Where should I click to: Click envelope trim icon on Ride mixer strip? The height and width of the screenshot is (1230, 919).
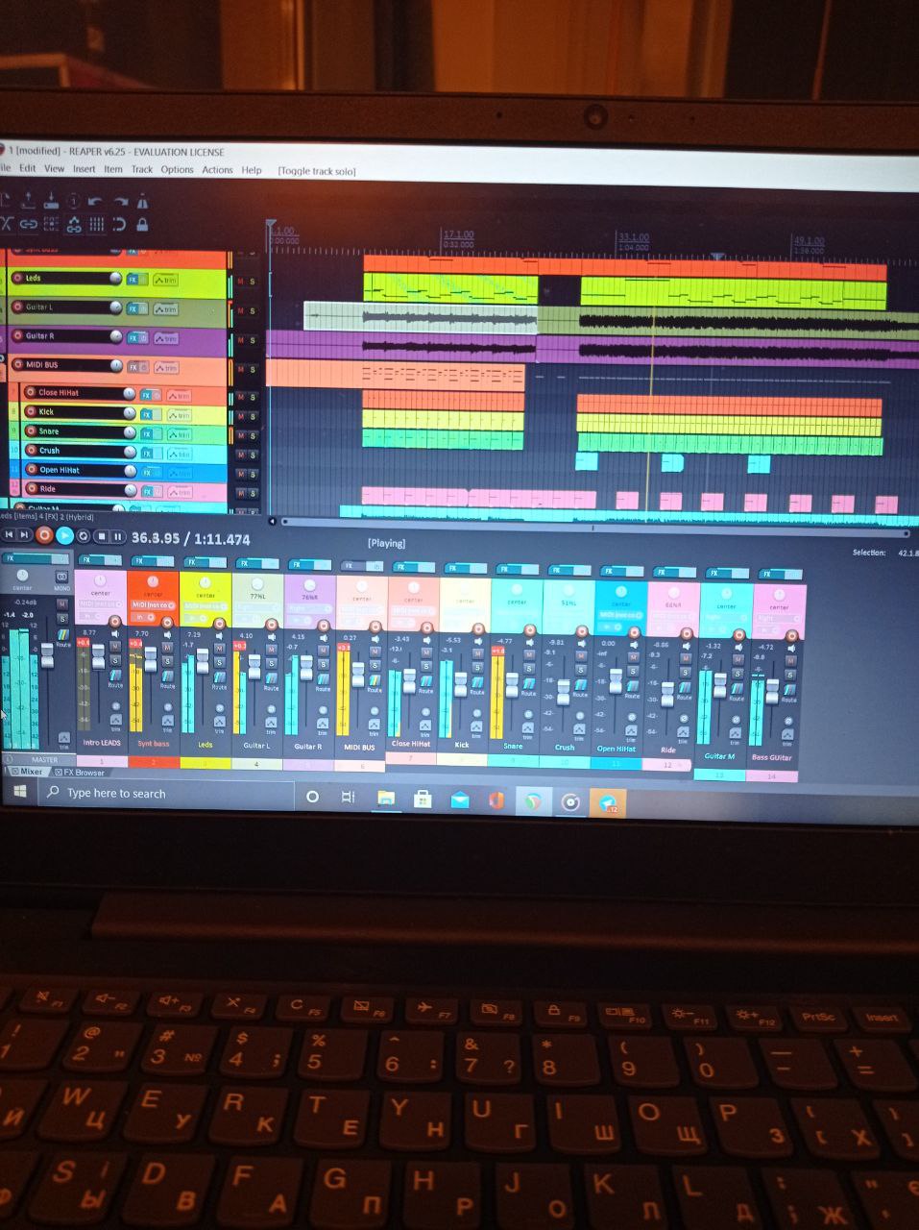click(x=683, y=733)
